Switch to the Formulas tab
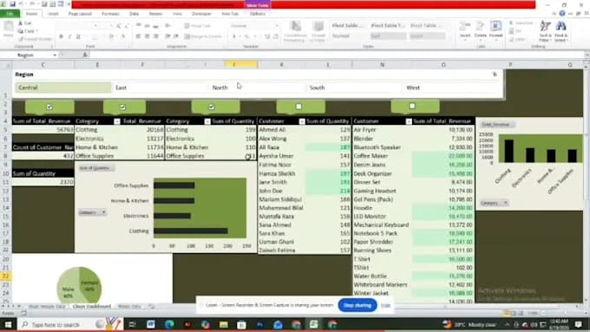Viewport: 590px width, 332px height. pos(111,14)
